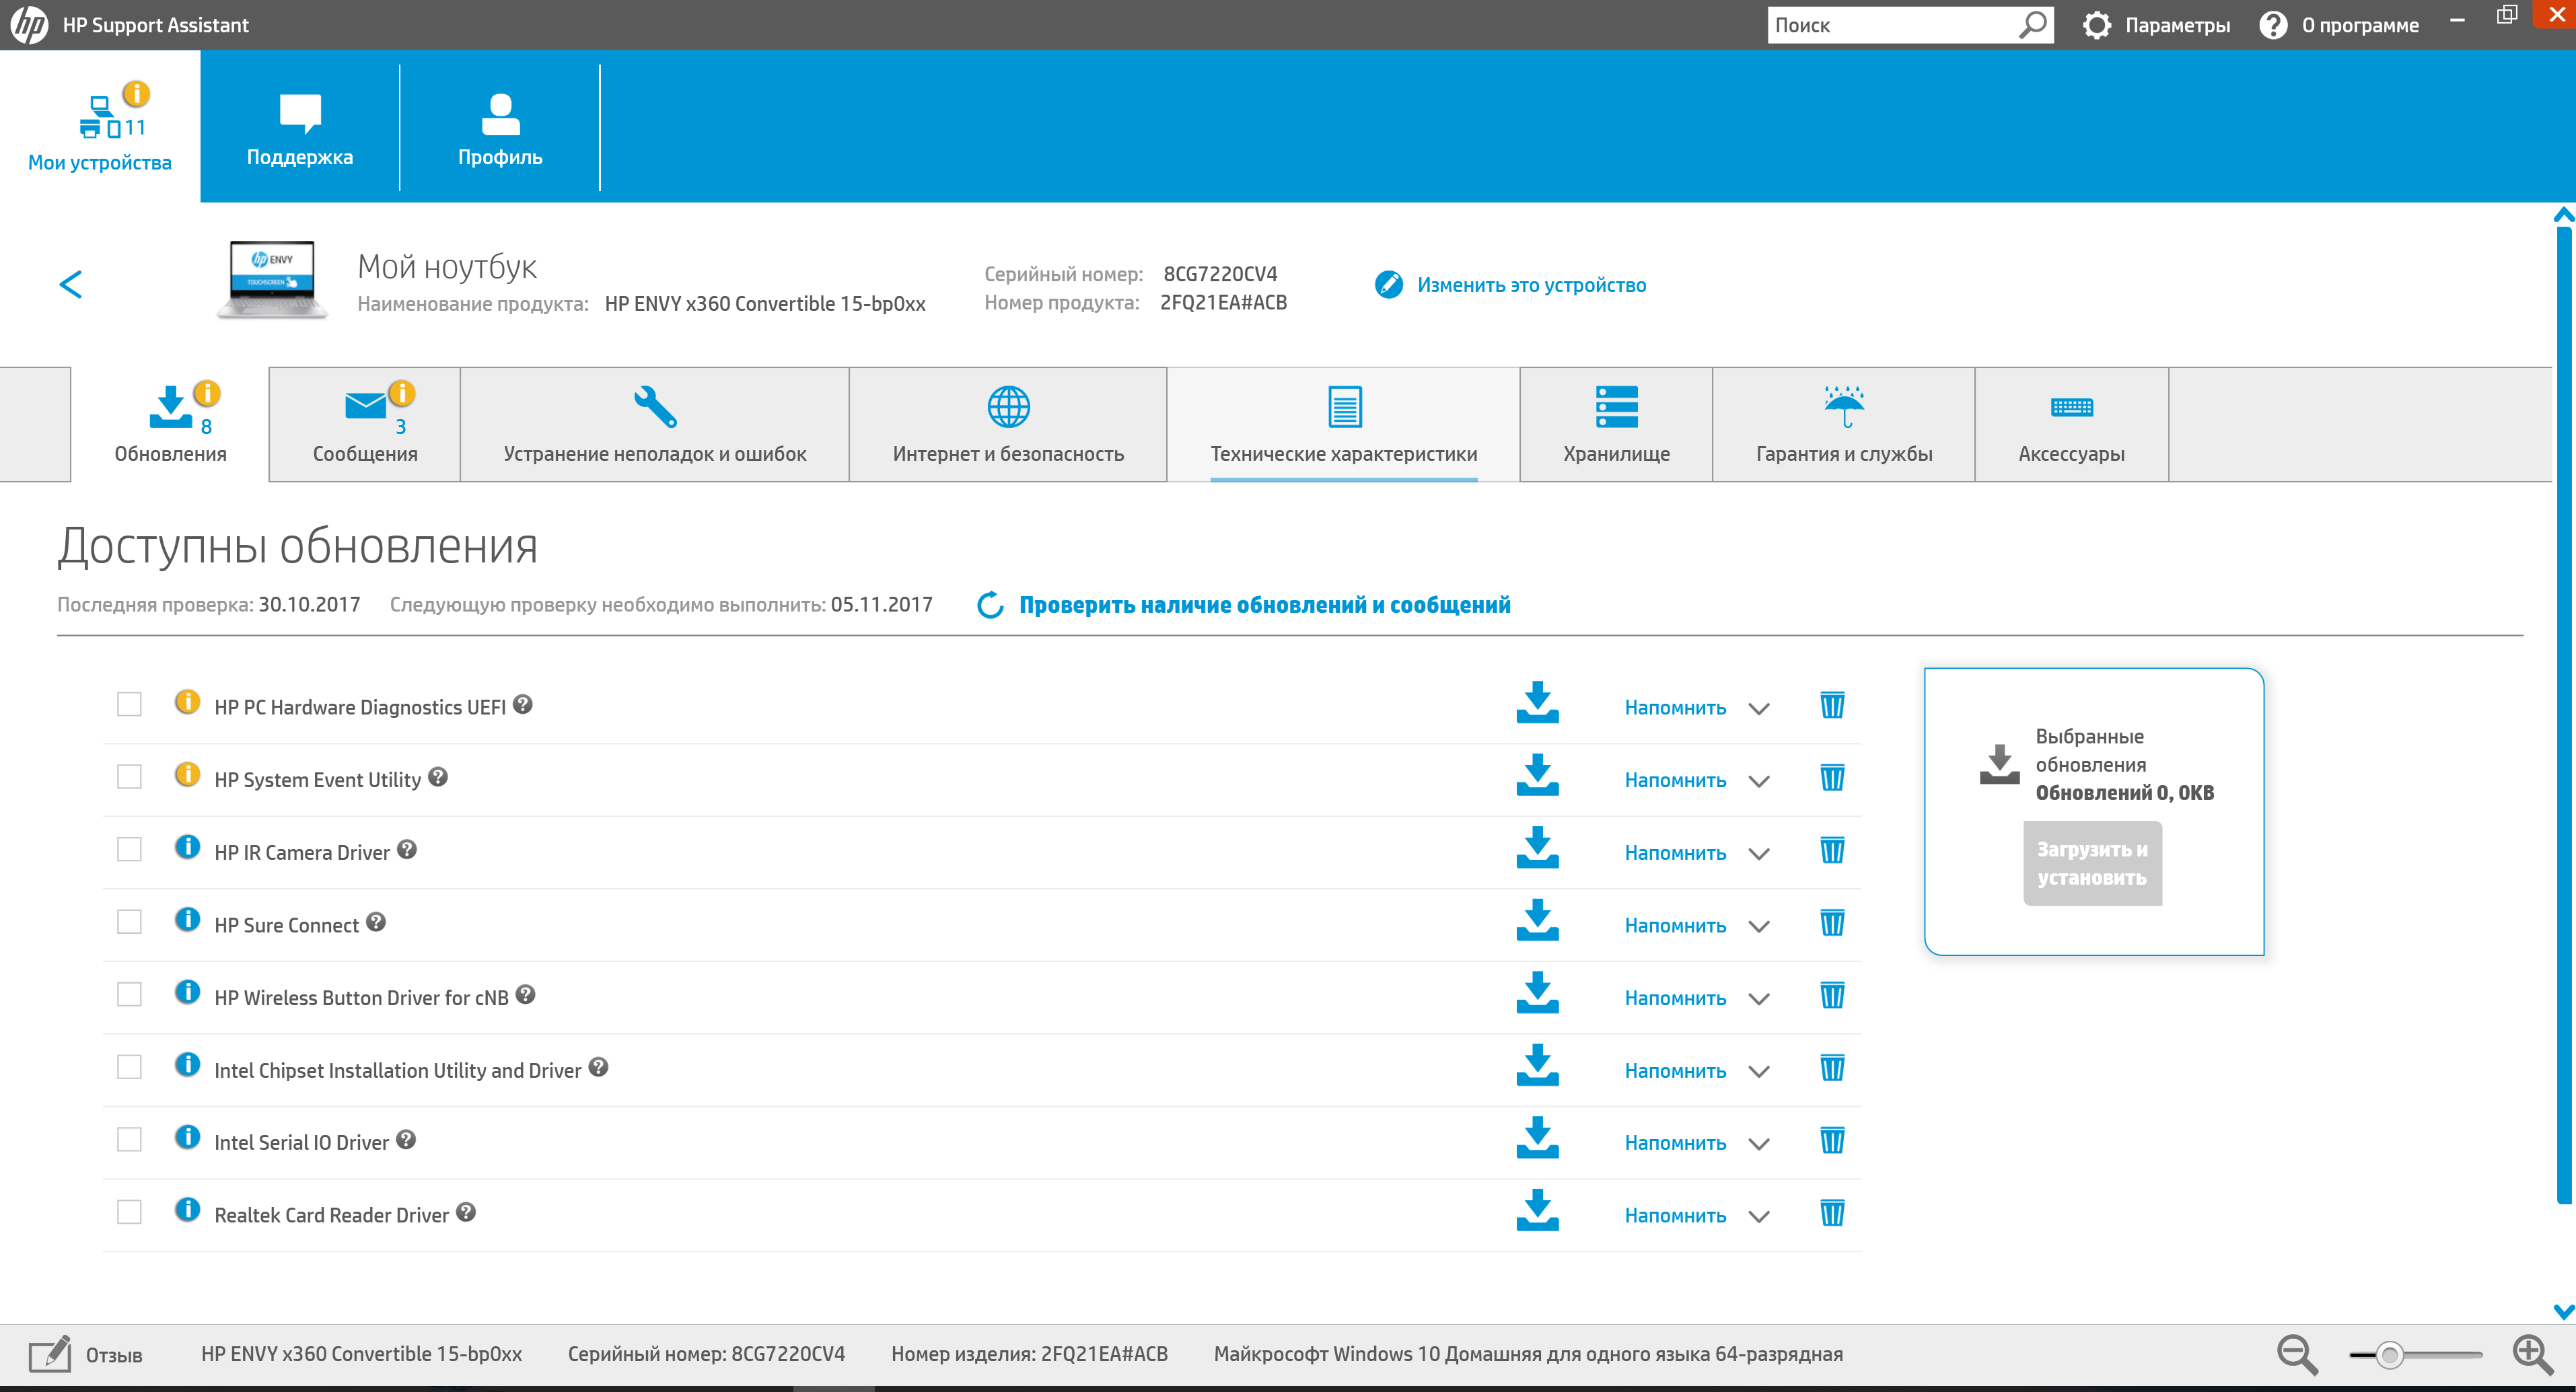Download the HP IR Camera Driver update
This screenshot has height=1392, width=2576.
click(x=1537, y=848)
